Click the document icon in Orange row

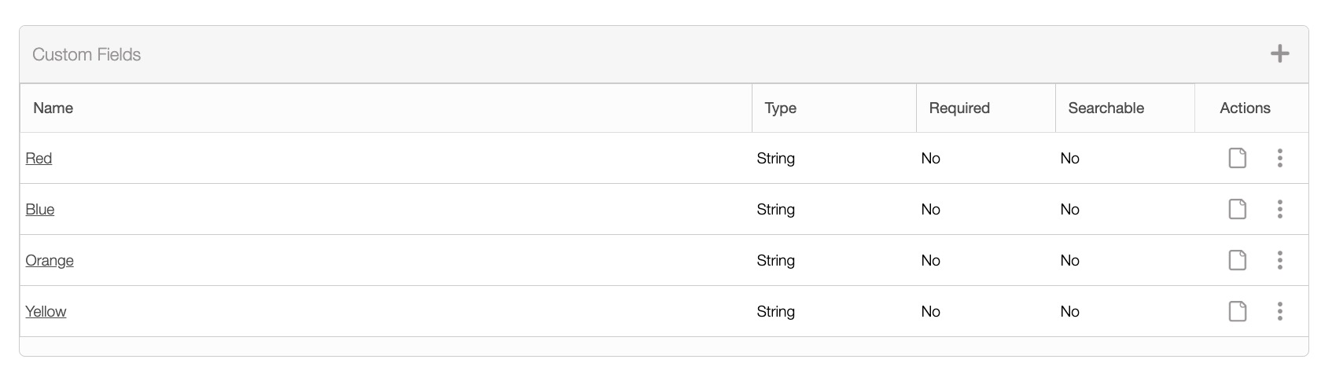1237,260
